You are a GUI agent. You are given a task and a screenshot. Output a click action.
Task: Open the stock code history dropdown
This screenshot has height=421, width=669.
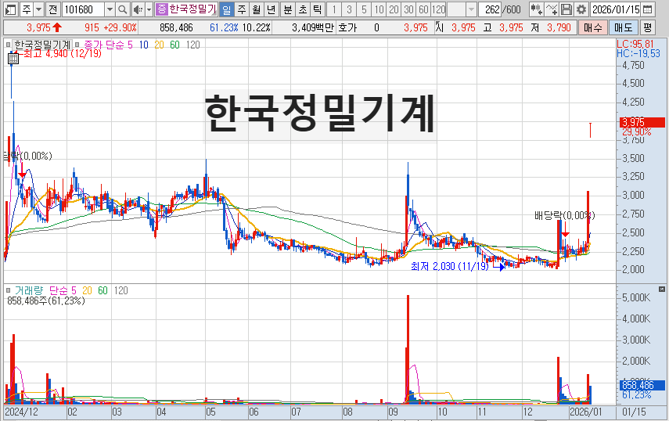pyautogui.click(x=110, y=9)
